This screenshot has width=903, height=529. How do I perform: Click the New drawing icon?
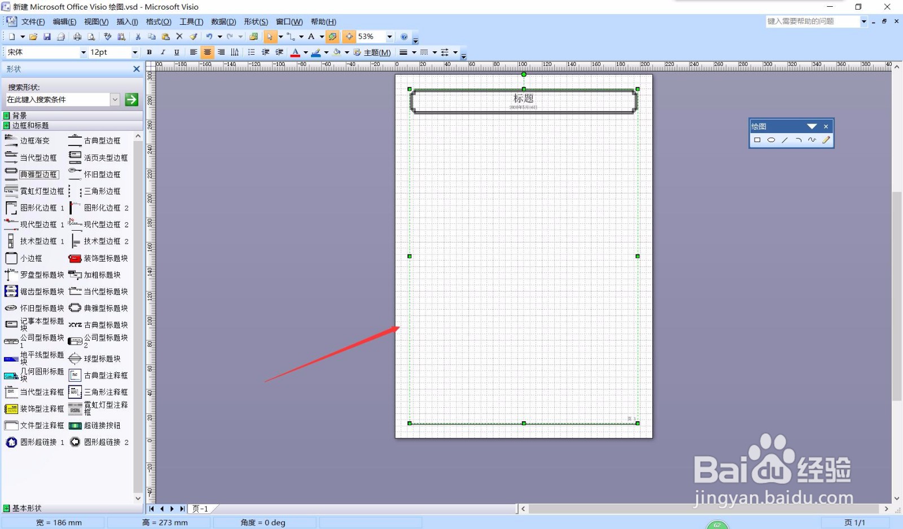tap(11, 37)
